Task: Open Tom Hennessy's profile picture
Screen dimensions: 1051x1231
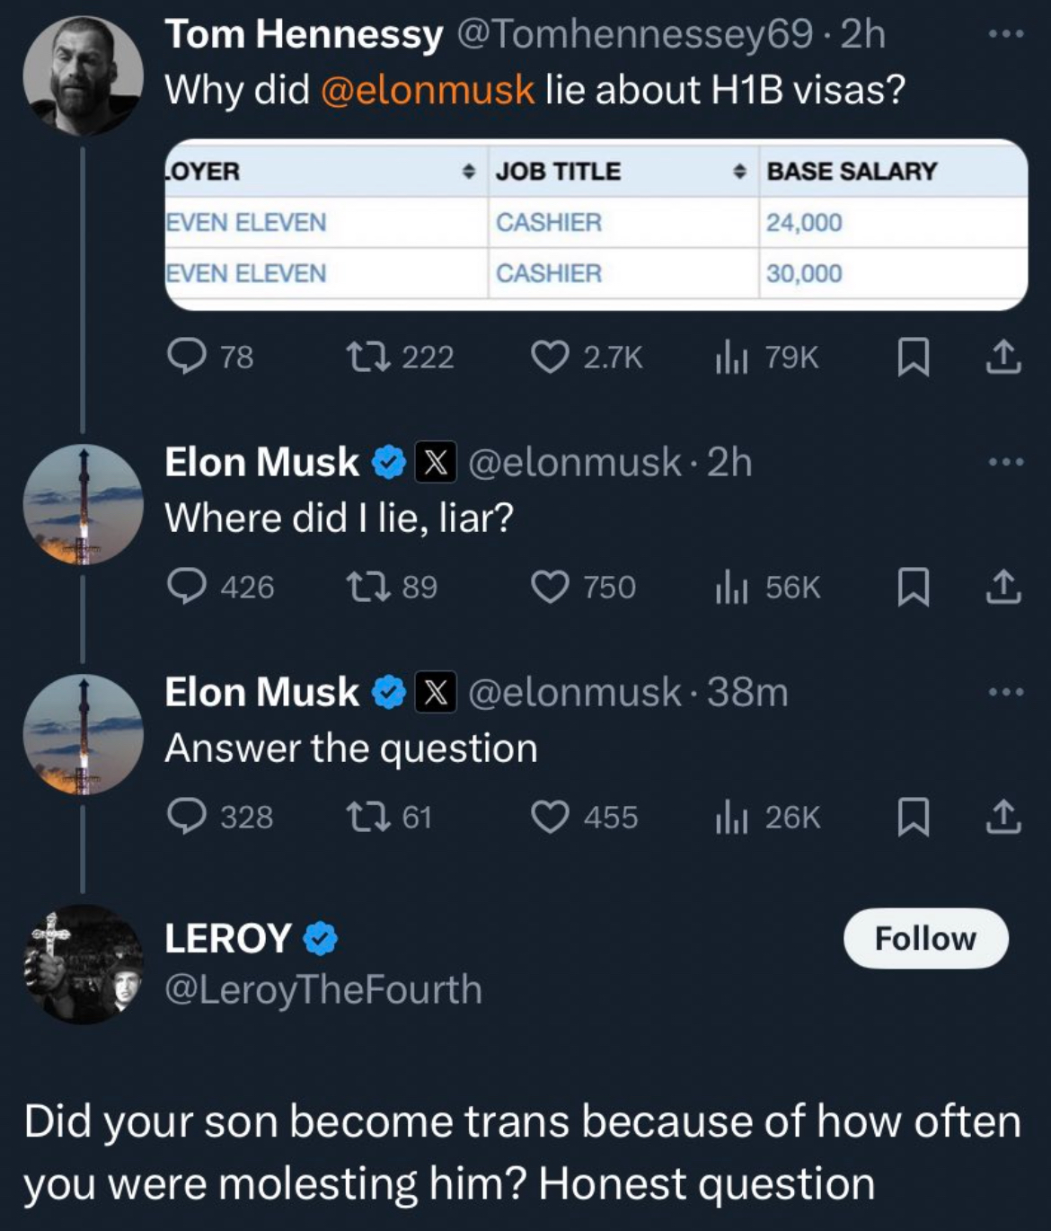Action: 83,75
